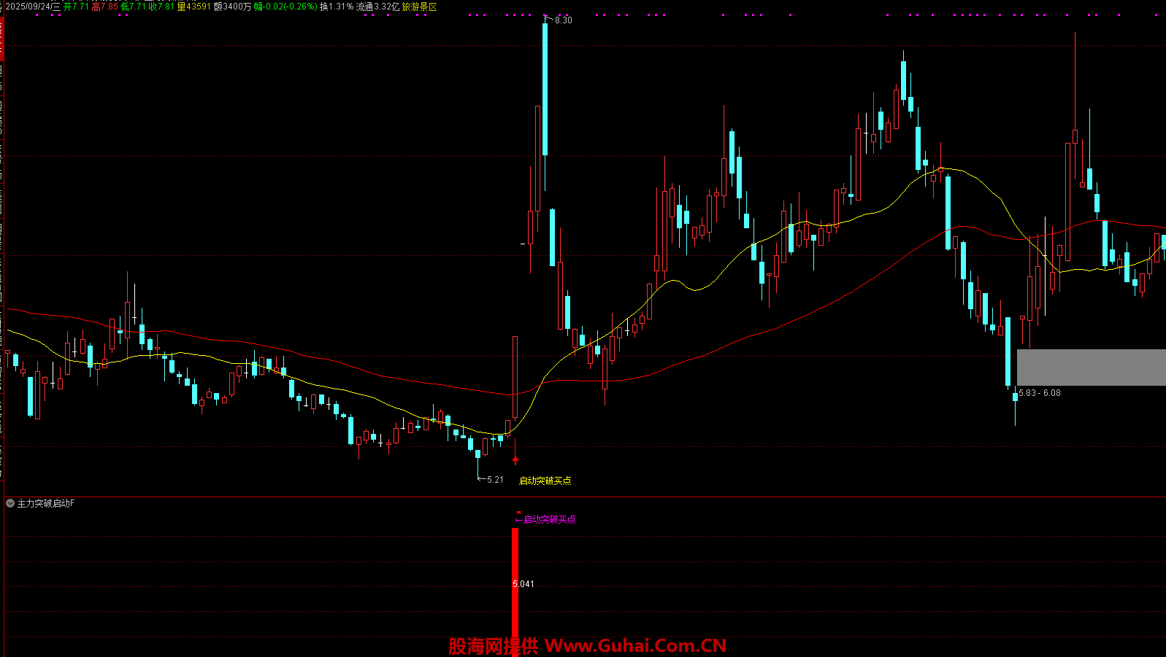Viewport: 1166px width, 657px height.
Task: Select the tall cyan candle peaking at 8.30
Action: pos(545,89)
